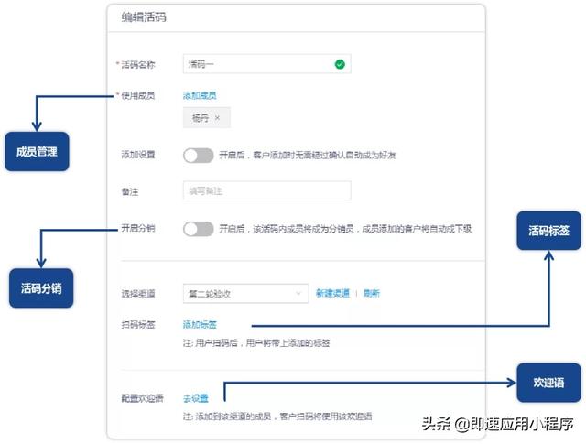This screenshot has height=444, width=586.
Task: Click the description 开启后，客户添加时无需经过确认
Action: point(308,155)
